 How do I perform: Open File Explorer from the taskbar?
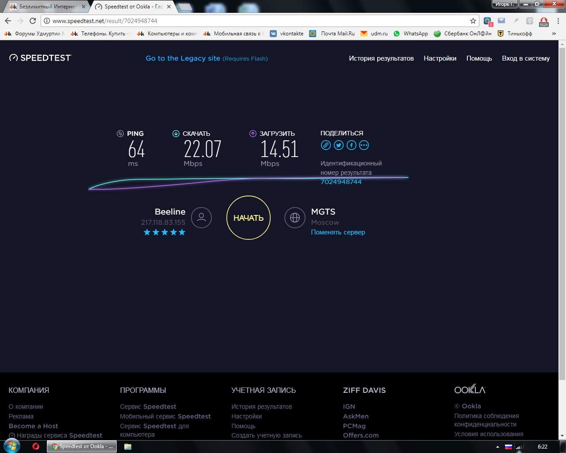click(128, 446)
